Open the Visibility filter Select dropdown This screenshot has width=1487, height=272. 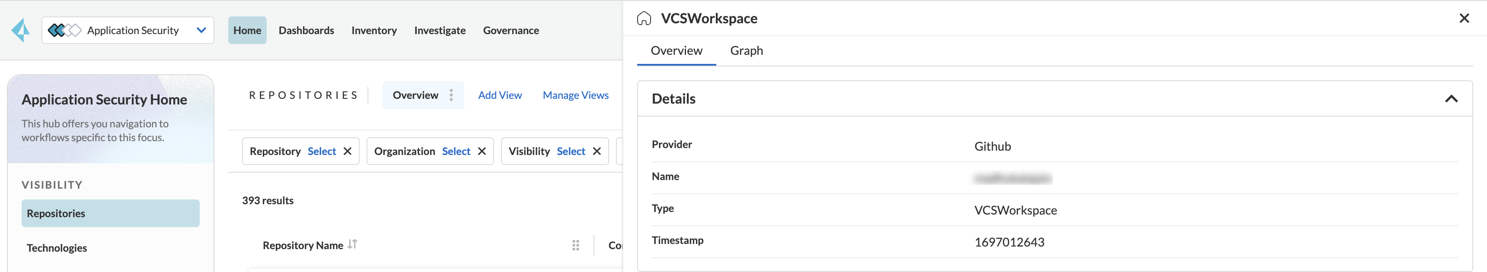(x=571, y=151)
